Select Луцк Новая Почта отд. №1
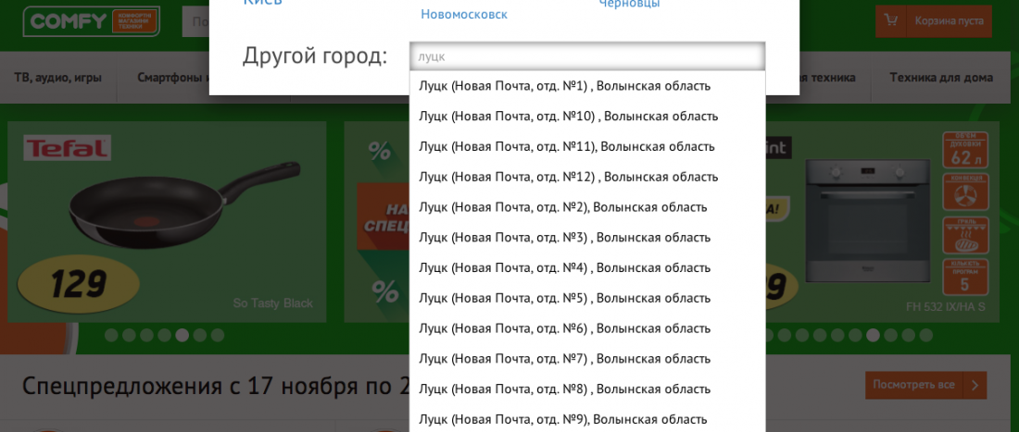This screenshot has width=1019, height=432. 564,86
